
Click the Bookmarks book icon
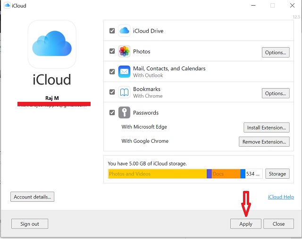[124, 92]
